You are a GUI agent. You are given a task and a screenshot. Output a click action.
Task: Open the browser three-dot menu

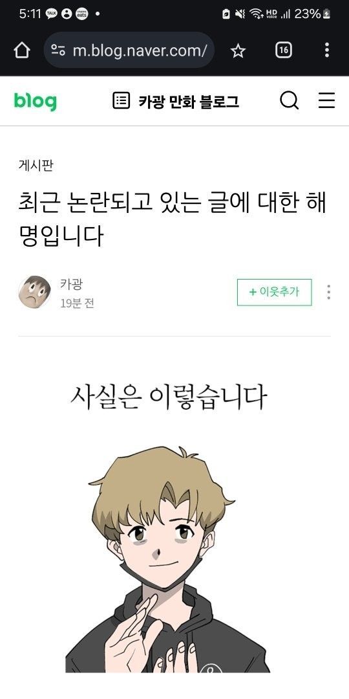[x=327, y=50]
